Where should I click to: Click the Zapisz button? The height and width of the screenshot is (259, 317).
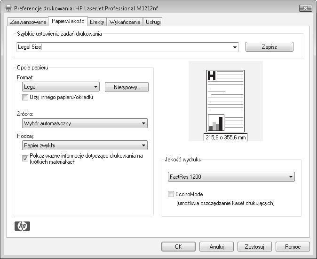(x=269, y=47)
